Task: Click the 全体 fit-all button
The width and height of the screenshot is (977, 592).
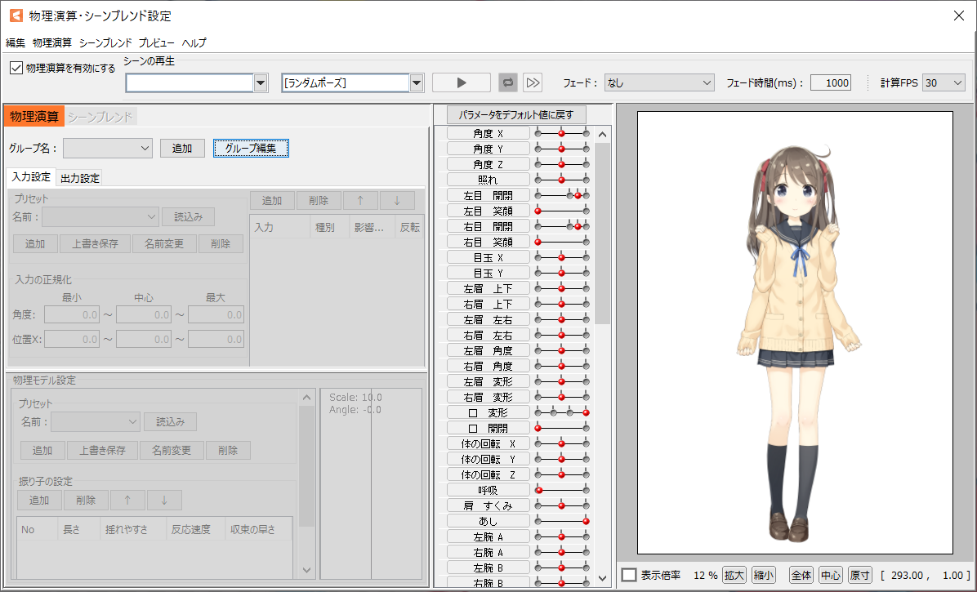Action: pyautogui.click(x=801, y=575)
